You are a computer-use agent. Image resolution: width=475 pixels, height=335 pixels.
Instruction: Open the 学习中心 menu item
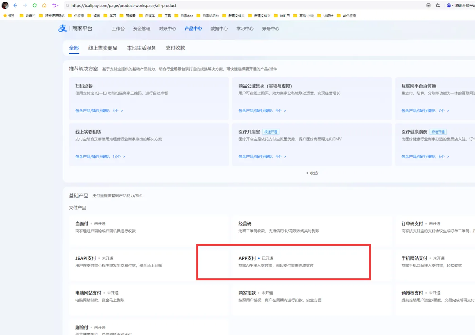point(245,28)
